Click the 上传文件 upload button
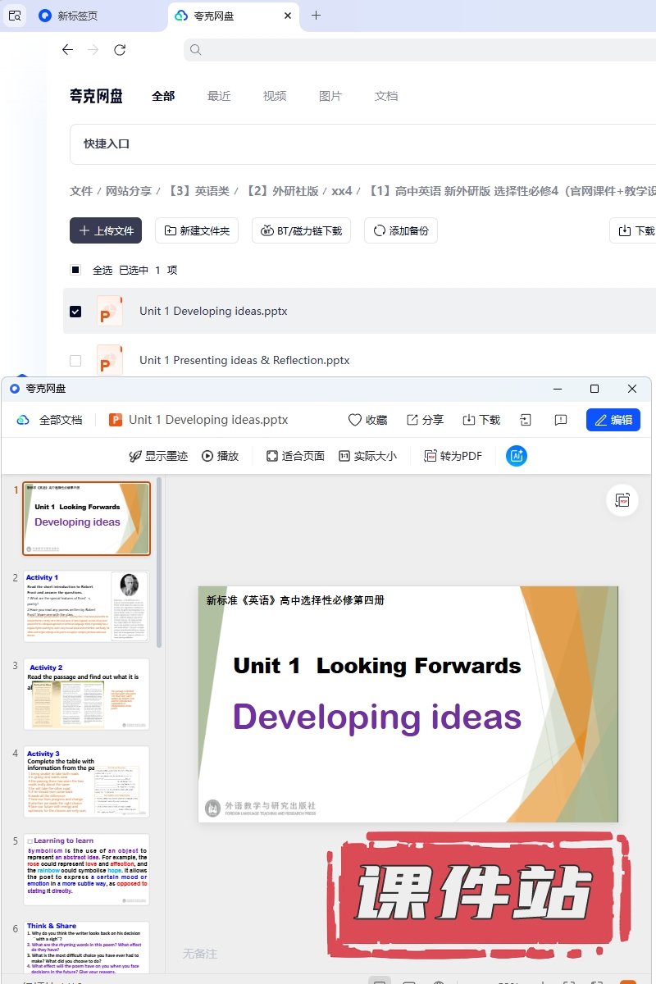656x984 pixels. point(106,230)
